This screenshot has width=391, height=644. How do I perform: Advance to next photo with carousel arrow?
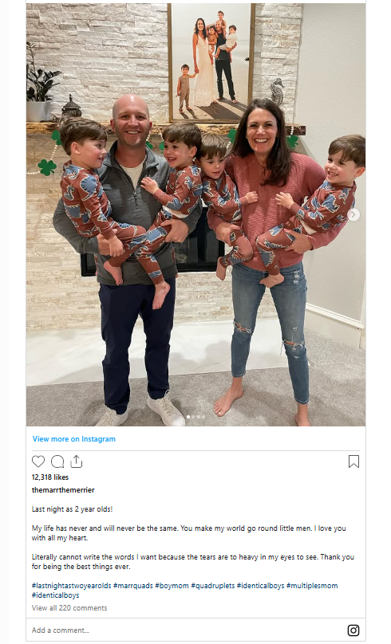[353, 214]
